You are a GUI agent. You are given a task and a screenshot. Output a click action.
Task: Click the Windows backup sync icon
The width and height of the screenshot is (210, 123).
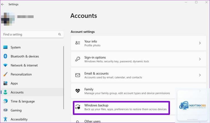tap(78, 107)
